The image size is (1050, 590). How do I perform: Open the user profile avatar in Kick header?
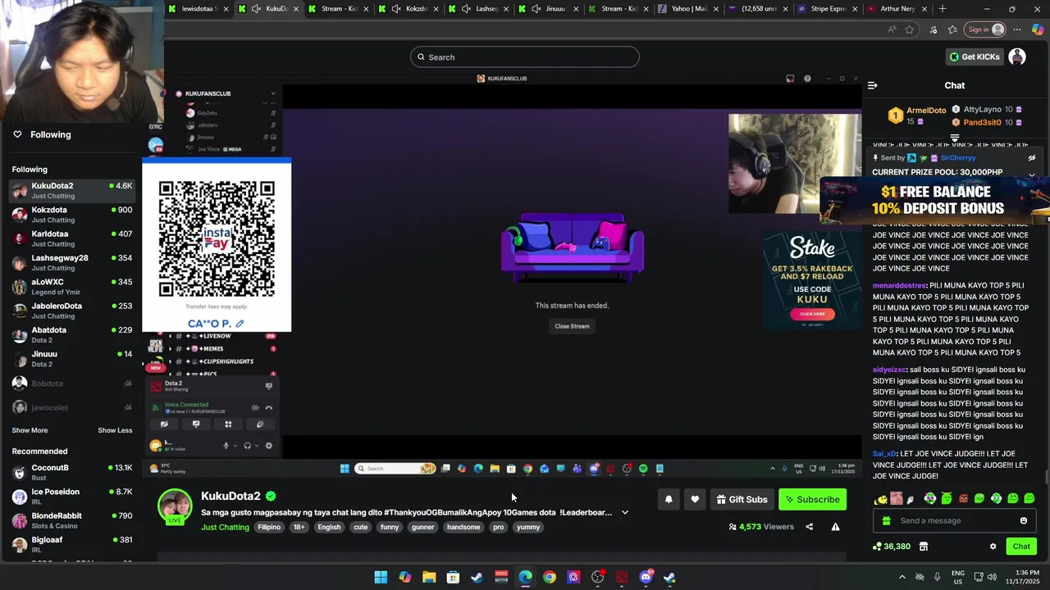click(1017, 57)
